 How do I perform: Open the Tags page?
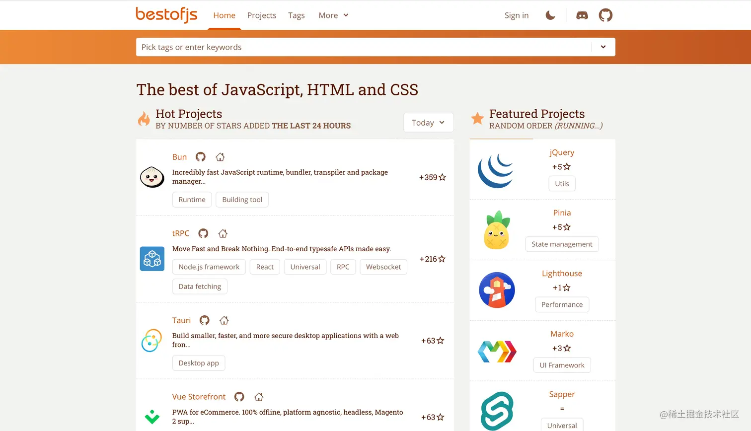pos(297,15)
